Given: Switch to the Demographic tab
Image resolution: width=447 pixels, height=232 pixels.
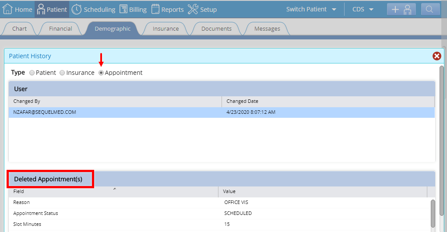Looking at the screenshot, I should coord(113,29).
